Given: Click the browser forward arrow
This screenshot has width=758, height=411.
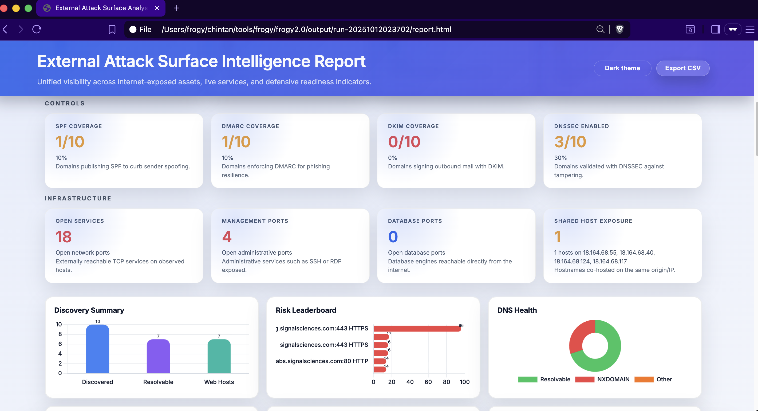Looking at the screenshot, I should 21,29.
